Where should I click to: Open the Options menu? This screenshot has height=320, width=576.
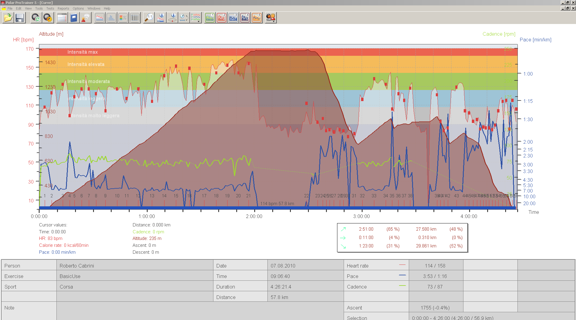(78, 8)
